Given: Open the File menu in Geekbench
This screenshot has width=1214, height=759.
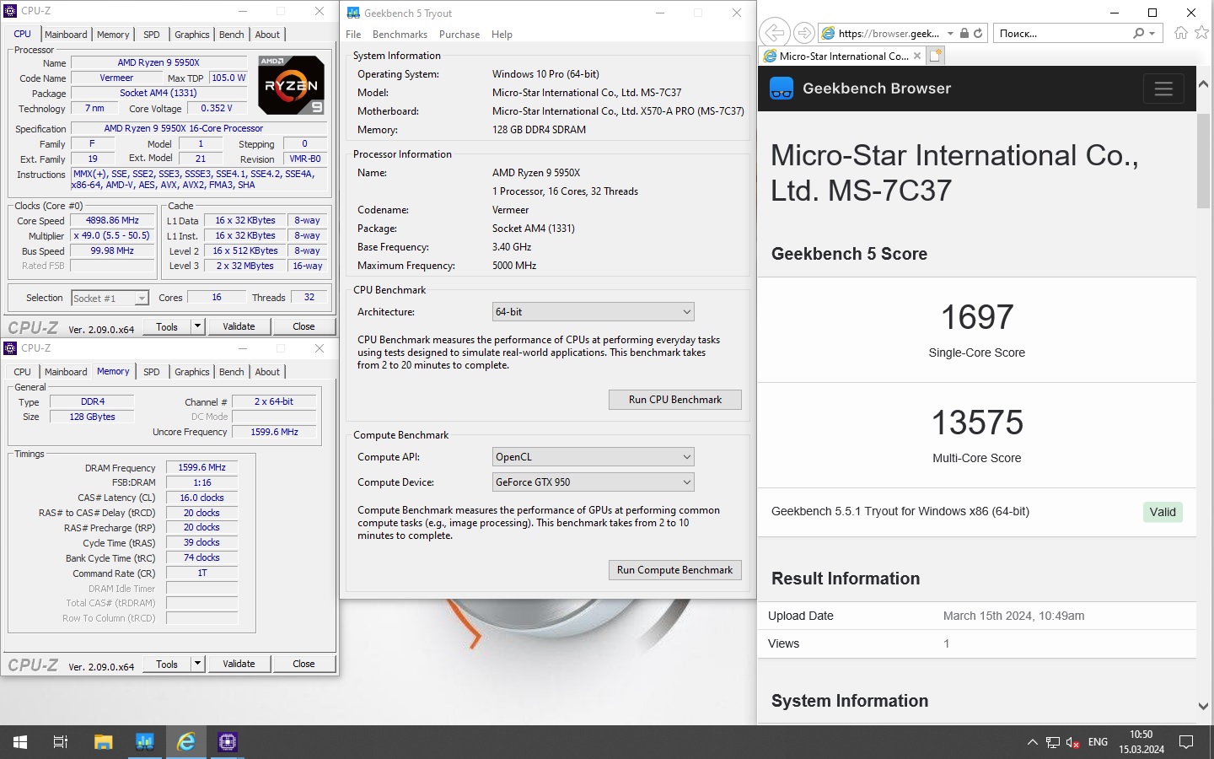Looking at the screenshot, I should (353, 35).
